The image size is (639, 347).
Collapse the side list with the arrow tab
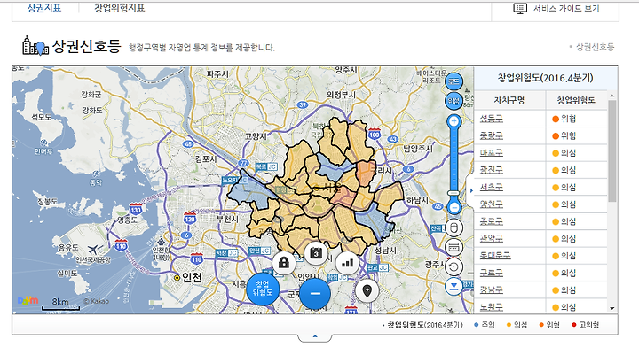coord(471,190)
